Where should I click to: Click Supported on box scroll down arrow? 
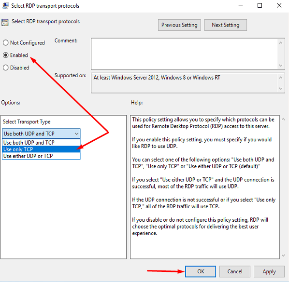tap(281, 89)
